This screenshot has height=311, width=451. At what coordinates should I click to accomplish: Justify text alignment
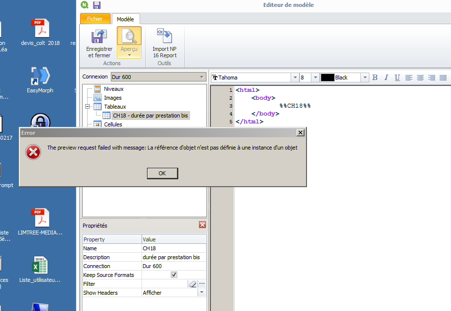point(443,78)
